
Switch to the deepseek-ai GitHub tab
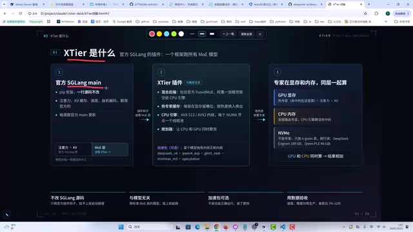click(305, 5)
